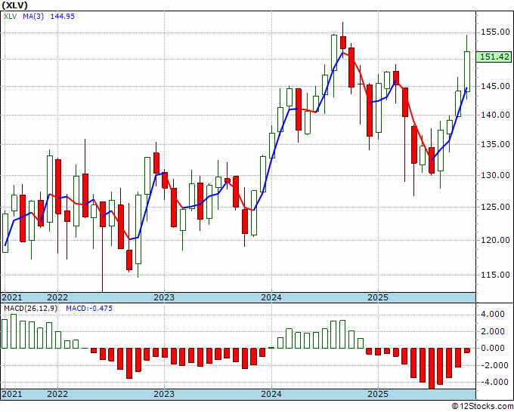Open the 12Stocks.com copyright link
This screenshot has width=514, height=412.
482,407
